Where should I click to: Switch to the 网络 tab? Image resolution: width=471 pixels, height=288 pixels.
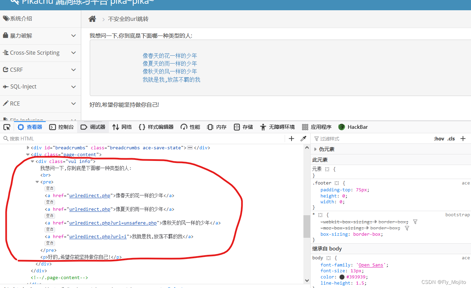click(122, 127)
